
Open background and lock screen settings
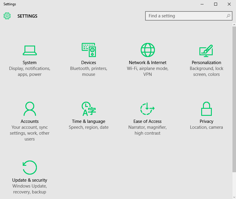click(206, 71)
